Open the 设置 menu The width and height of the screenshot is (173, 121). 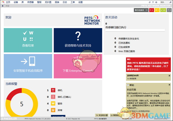80,2
